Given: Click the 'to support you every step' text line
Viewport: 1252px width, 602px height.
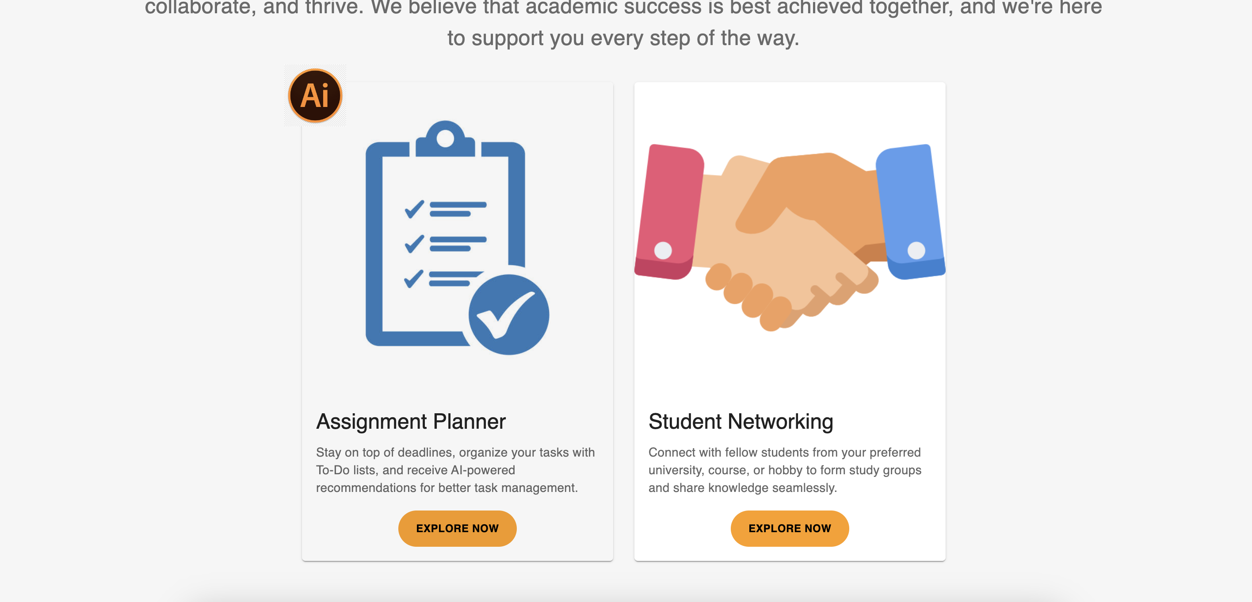Looking at the screenshot, I should point(623,38).
